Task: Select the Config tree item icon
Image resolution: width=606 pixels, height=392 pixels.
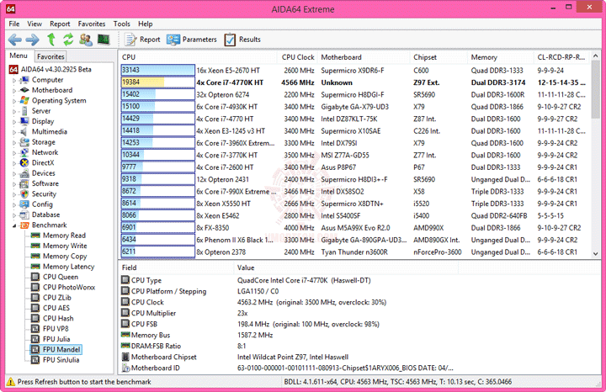Action: [24, 204]
